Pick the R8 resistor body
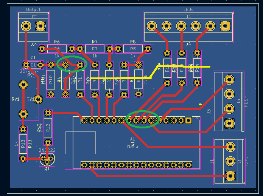Image resolution: width=263 pixels, height=196 pixels. coord(133,49)
